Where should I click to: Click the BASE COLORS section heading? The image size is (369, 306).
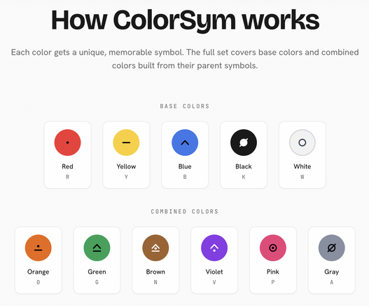[x=185, y=106]
